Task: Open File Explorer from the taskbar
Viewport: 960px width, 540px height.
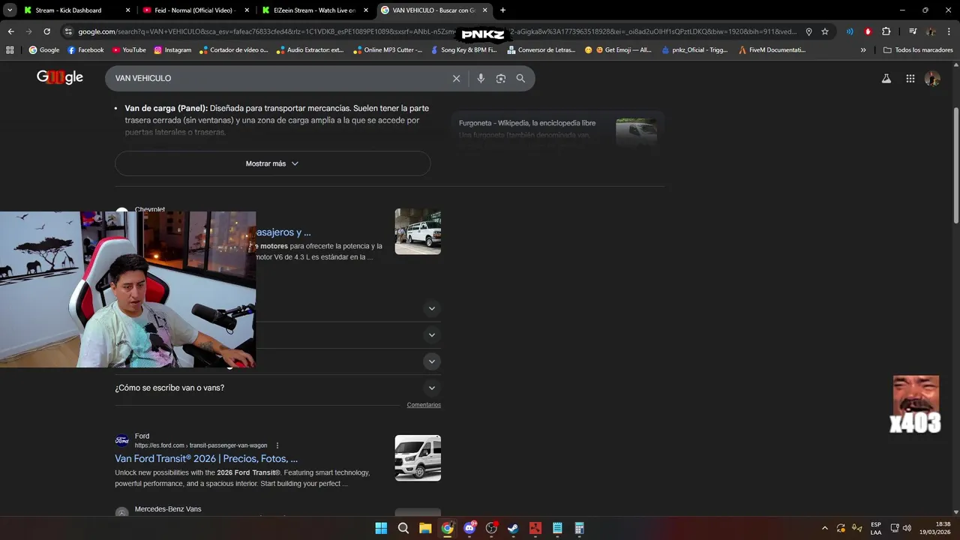Action: click(425, 528)
